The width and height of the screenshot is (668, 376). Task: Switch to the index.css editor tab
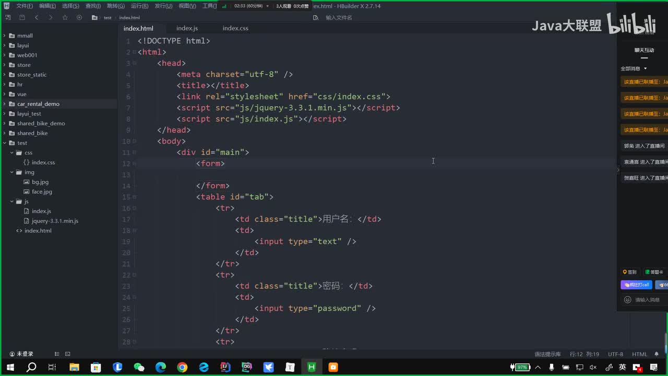click(235, 28)
